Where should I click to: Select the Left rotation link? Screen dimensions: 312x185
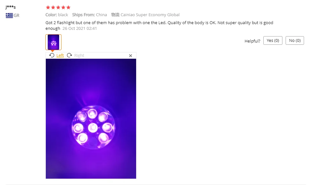click(60, 56)
